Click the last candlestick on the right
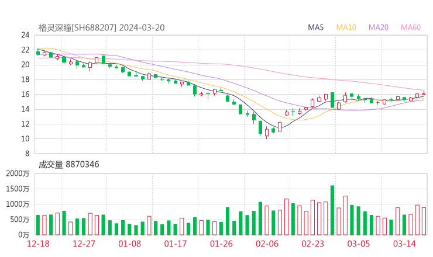 point(424,94)
